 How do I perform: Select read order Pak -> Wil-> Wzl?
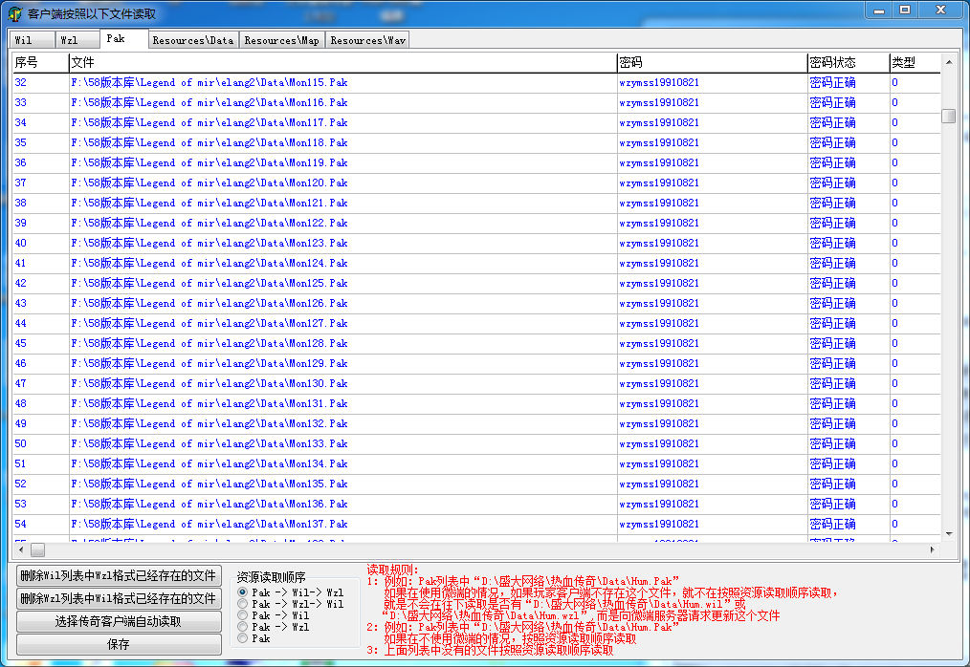coord(243,592)
